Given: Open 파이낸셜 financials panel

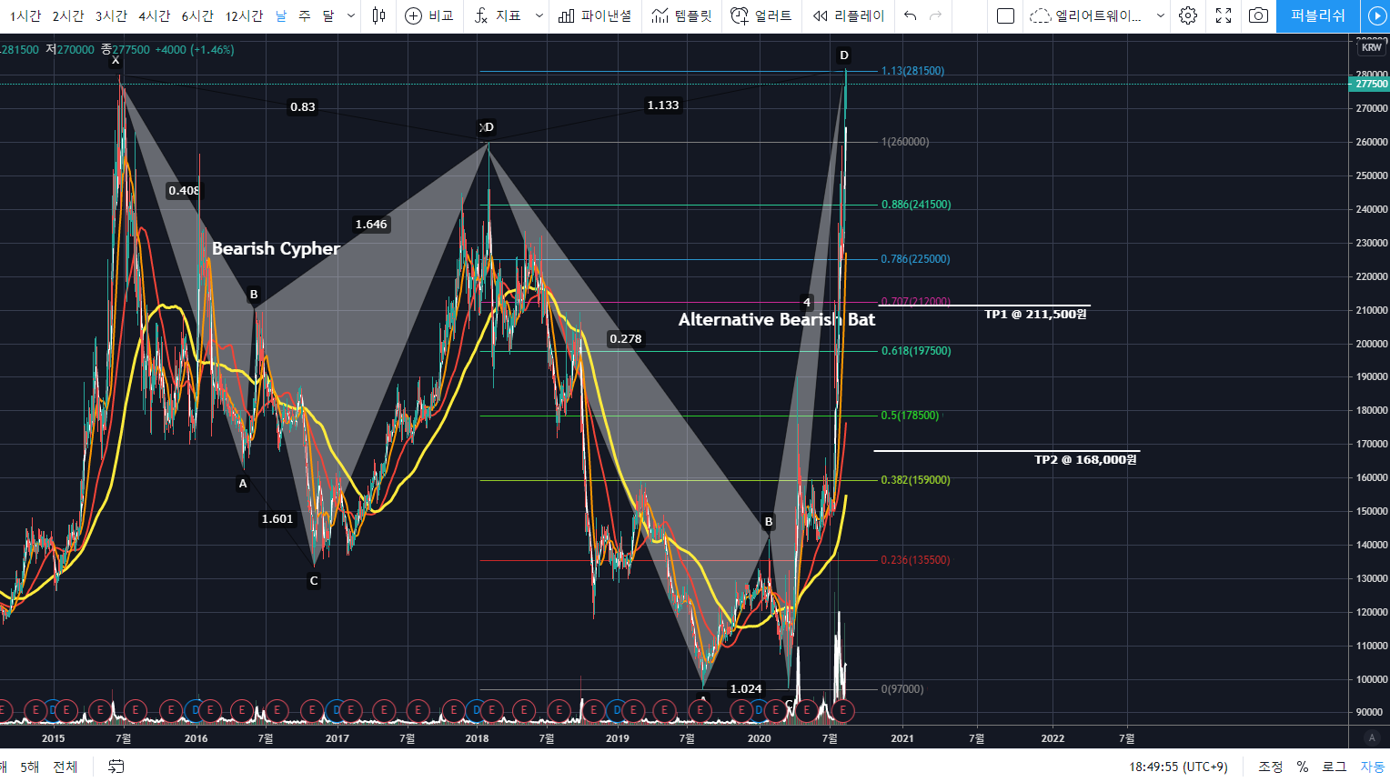Looking at the screenshot, I should point(595,15).
